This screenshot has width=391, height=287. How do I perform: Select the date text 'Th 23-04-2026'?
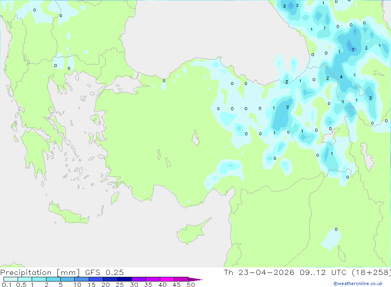click(x=259, y=272)
